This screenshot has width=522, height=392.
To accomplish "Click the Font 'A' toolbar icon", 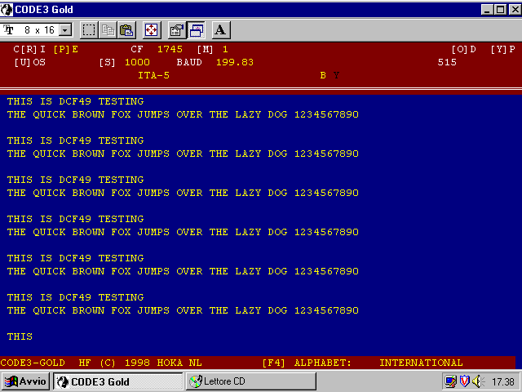I will [221, 30].
